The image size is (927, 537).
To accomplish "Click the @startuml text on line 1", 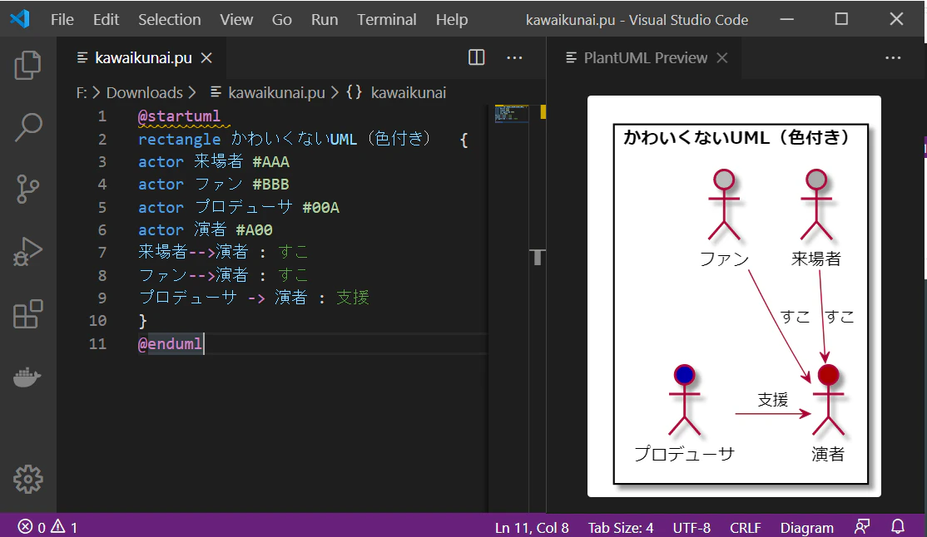I will [179, 116].
